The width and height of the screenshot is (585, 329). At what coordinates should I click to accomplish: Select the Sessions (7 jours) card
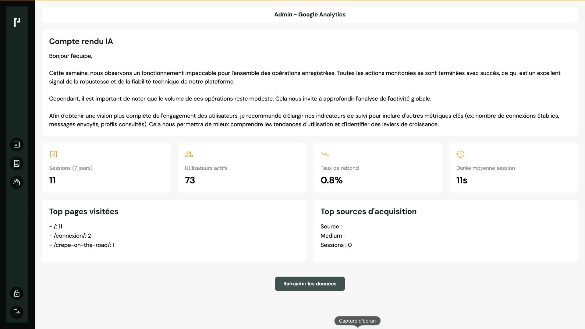106,168
